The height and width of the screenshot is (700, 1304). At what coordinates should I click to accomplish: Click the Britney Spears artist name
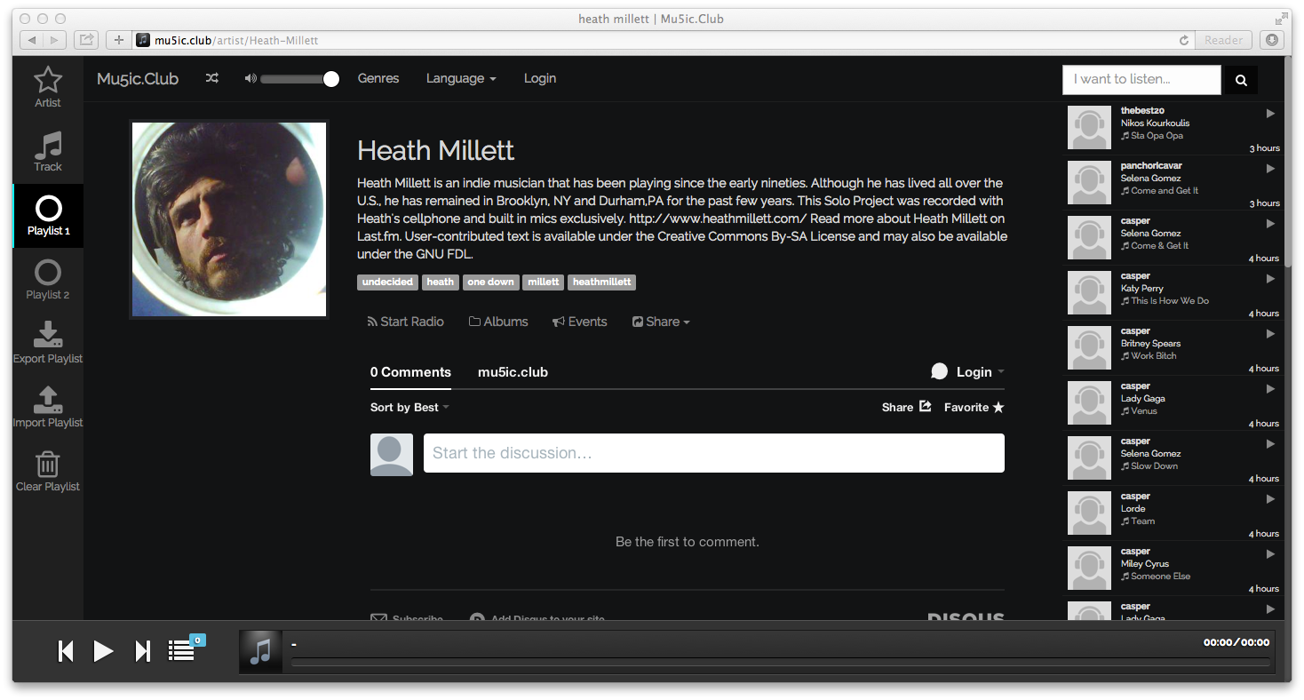(1150, 344)
